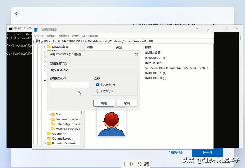Image resolution: width=245 pixels, height=168 pixels.
Task: Select 十六进制(H) hexadecimal base
Action: click(x=106, y=85)
